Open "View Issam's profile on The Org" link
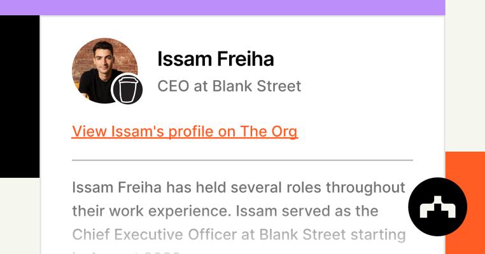 pos(185,131)
